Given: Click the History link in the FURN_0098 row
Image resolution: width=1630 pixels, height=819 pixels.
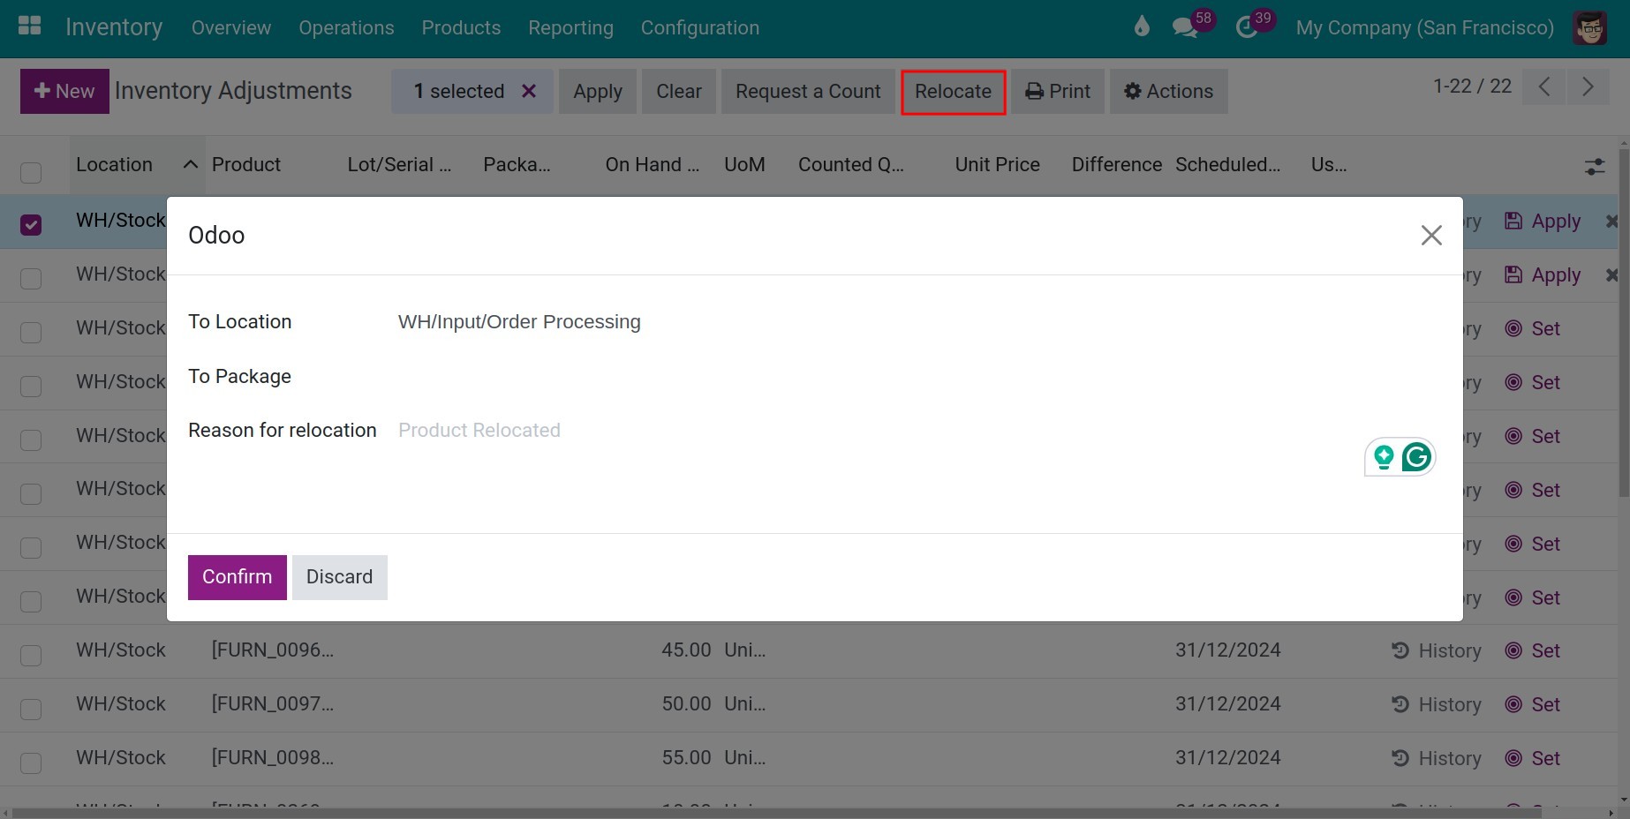Looking at the screenshot, I should (1436, 758).
